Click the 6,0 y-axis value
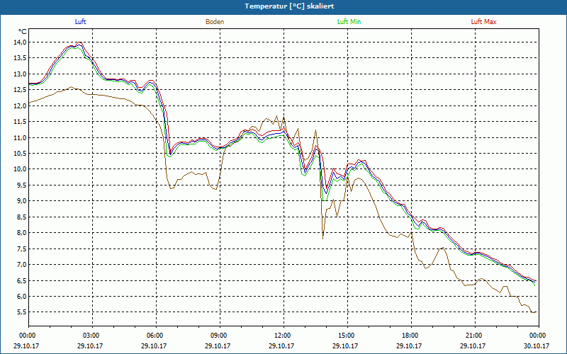This screenshot has height=354, width=567. click(x=22, y=297)
